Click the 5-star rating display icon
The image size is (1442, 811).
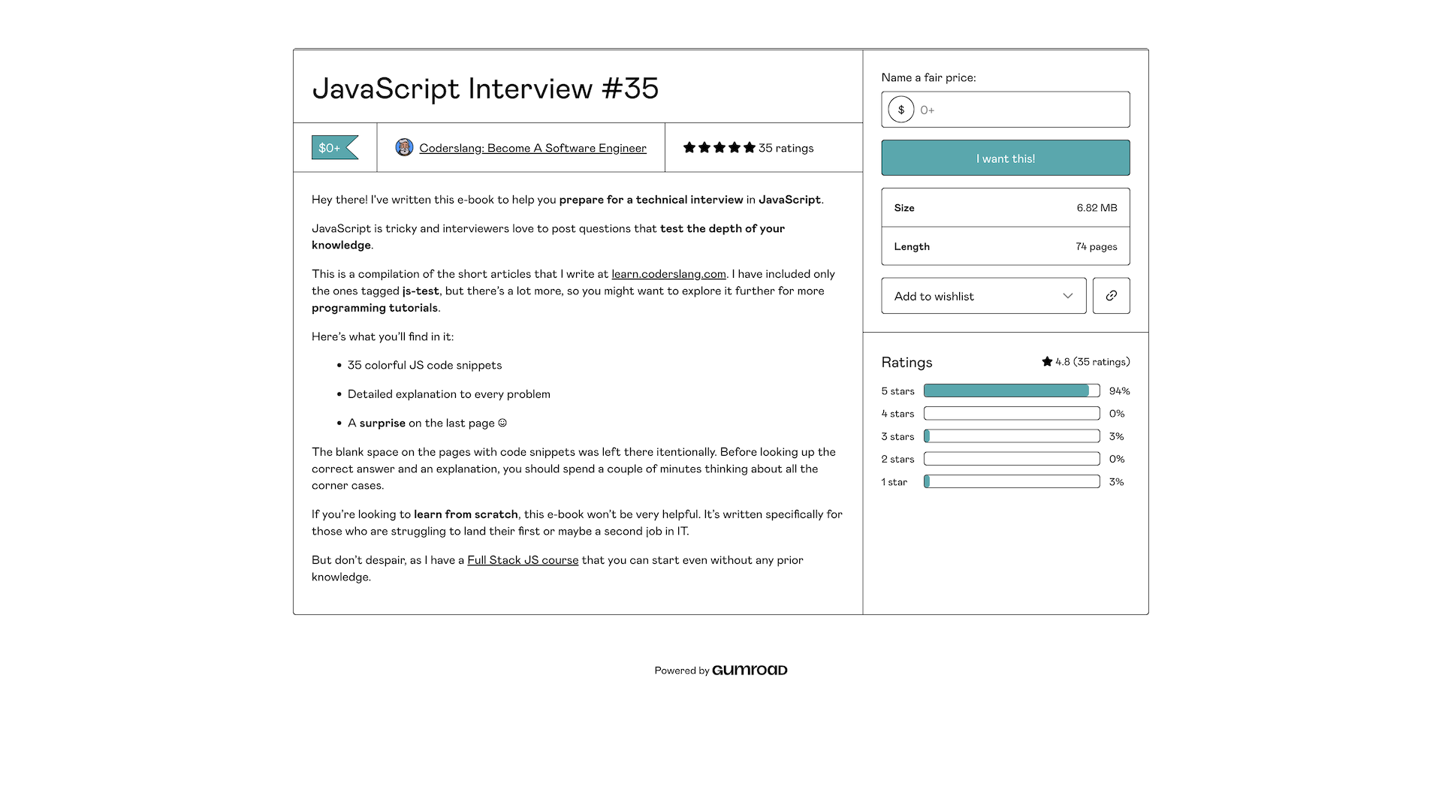[719, 147]
